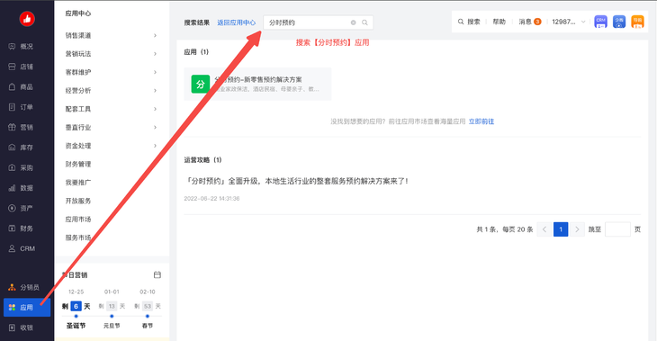Click 帮助 in the top bar
The width and height of the screenshot is (657, 341).
[499, 22]
